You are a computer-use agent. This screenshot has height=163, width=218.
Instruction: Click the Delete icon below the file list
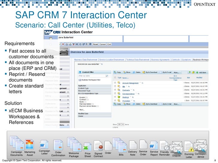click(x=134, y=104)
